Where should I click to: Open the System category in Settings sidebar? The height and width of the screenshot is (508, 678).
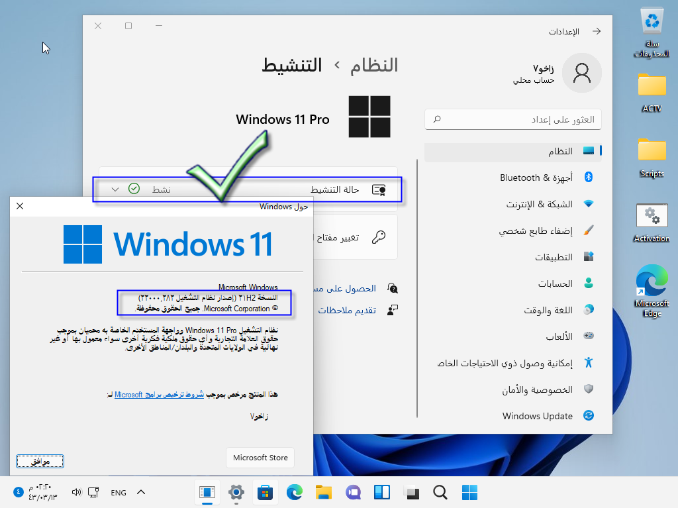pos(513,151)
